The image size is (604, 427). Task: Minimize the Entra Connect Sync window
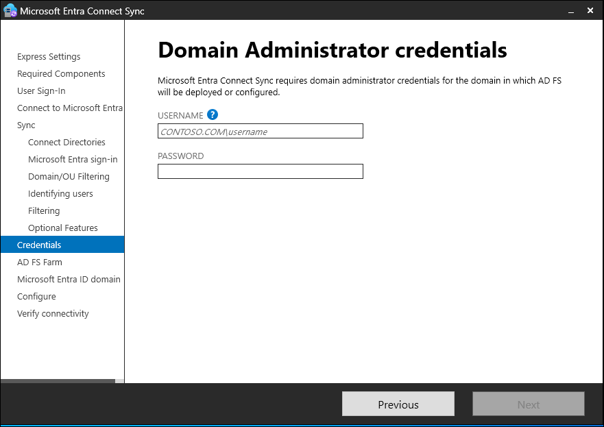click(568, 11)
